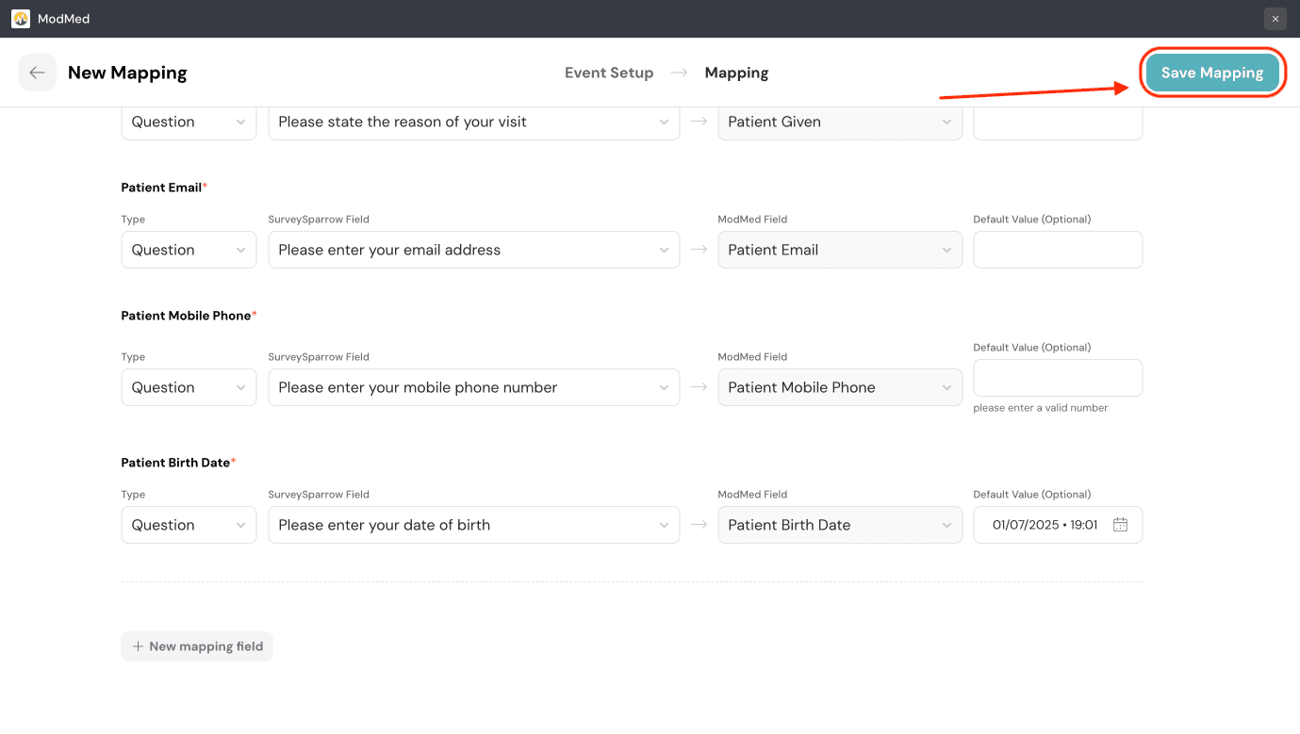Viewport: 1300px width, 734px height.
Task: Select the Mapping step in breadcrumb
Action: click(x=736, y=73)
